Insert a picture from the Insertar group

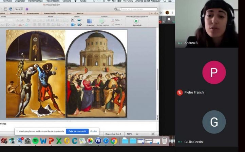coord(79,20)
